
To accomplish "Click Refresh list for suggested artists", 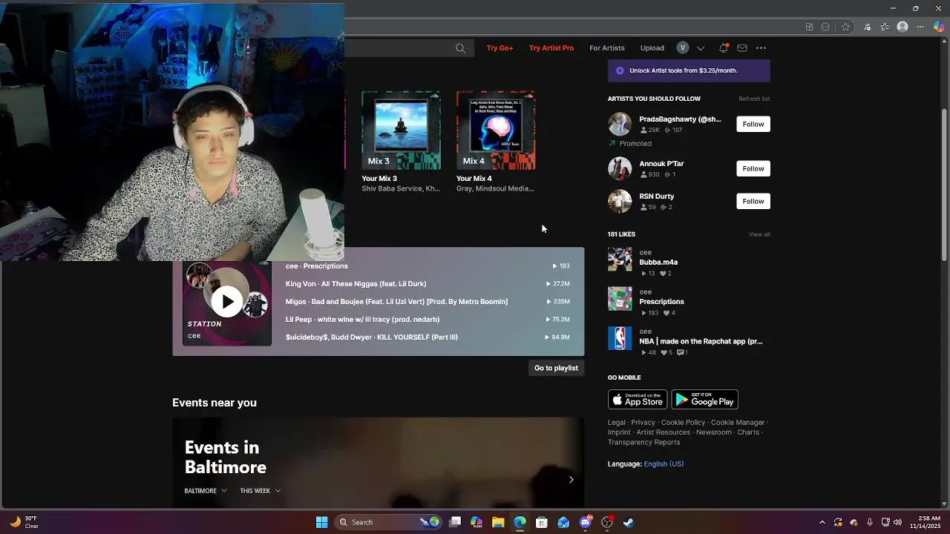I will [754, 99].
